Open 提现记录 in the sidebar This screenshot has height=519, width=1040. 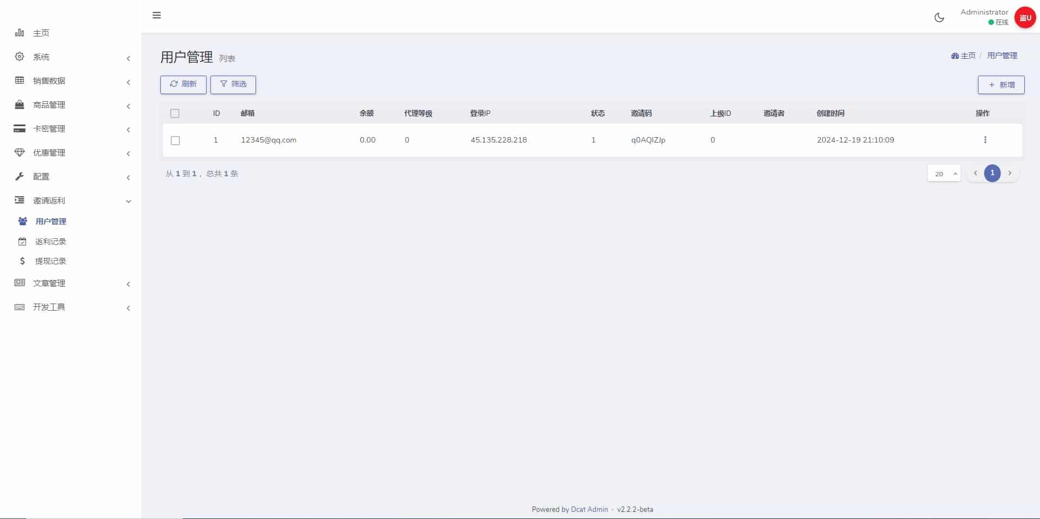(x=51, y=261)
